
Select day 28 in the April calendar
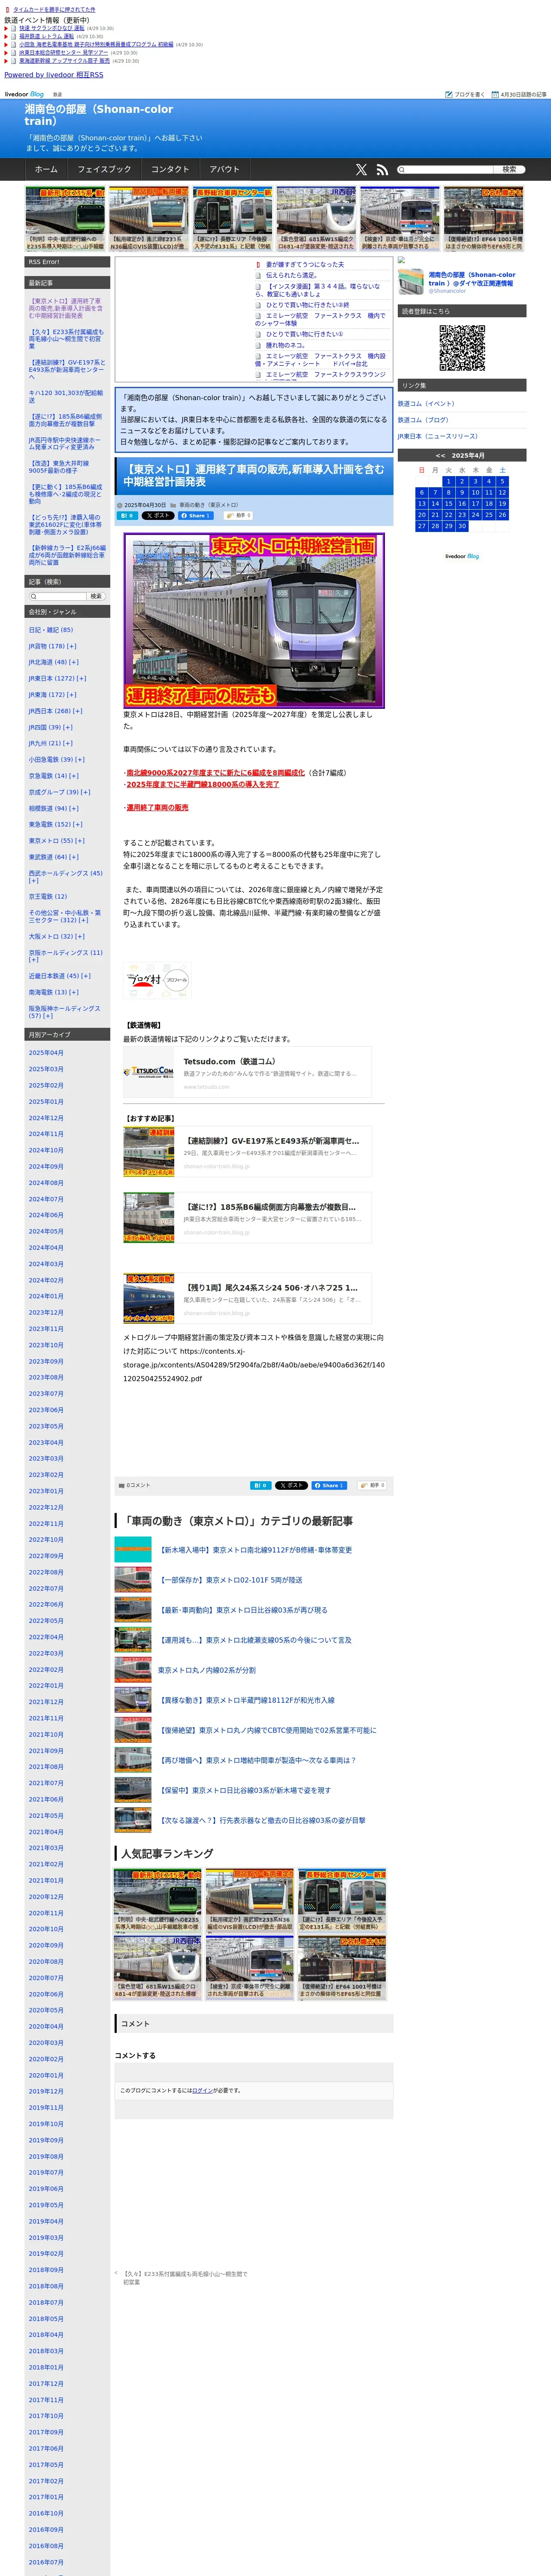click(x=435, y=526)
